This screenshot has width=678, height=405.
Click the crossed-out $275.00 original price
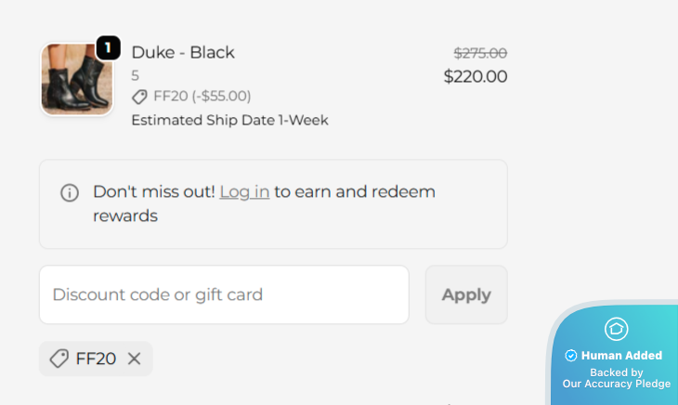click(x=480, y=53)
